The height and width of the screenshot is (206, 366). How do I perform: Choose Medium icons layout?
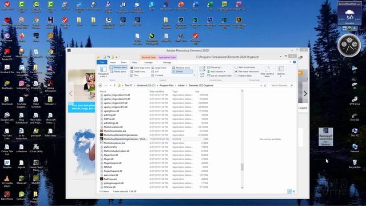pos(181,68)
